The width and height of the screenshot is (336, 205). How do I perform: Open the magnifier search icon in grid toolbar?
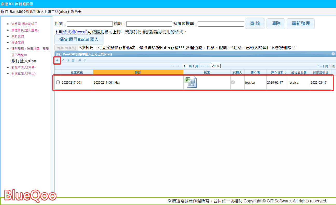tap(80, 60)
